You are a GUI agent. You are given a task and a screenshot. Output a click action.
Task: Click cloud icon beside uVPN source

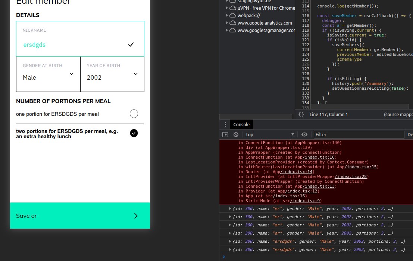pos(232,8)
